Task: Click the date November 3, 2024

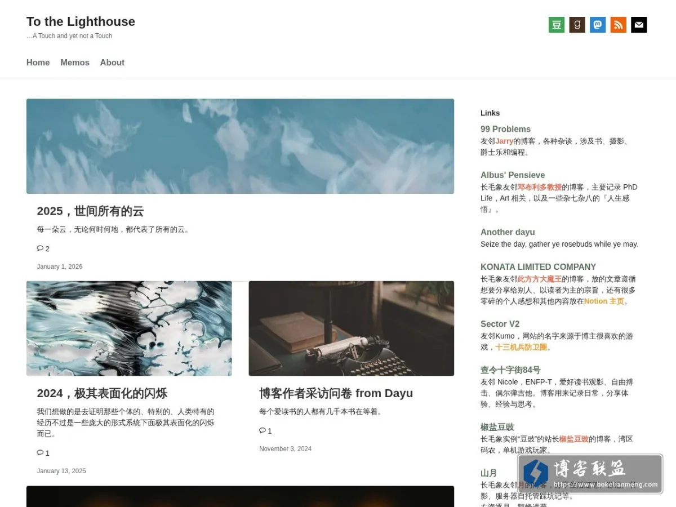Action: pyautogui.click(x=285, y=449)
